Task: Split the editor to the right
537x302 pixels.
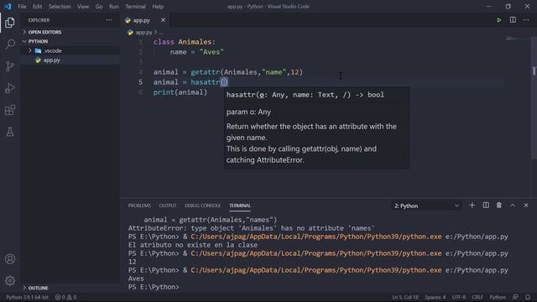Action: click(513, 20)
